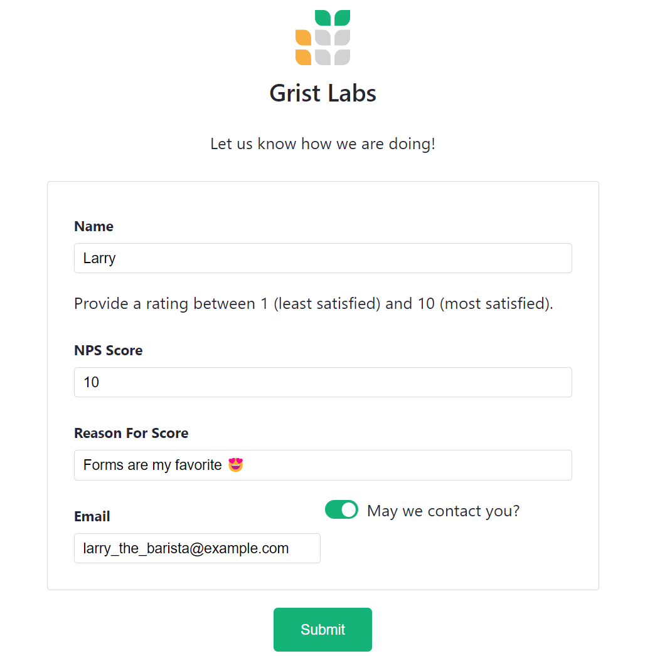Click the Submit button
Screen dimensions: 645x656
coord(322,629)
